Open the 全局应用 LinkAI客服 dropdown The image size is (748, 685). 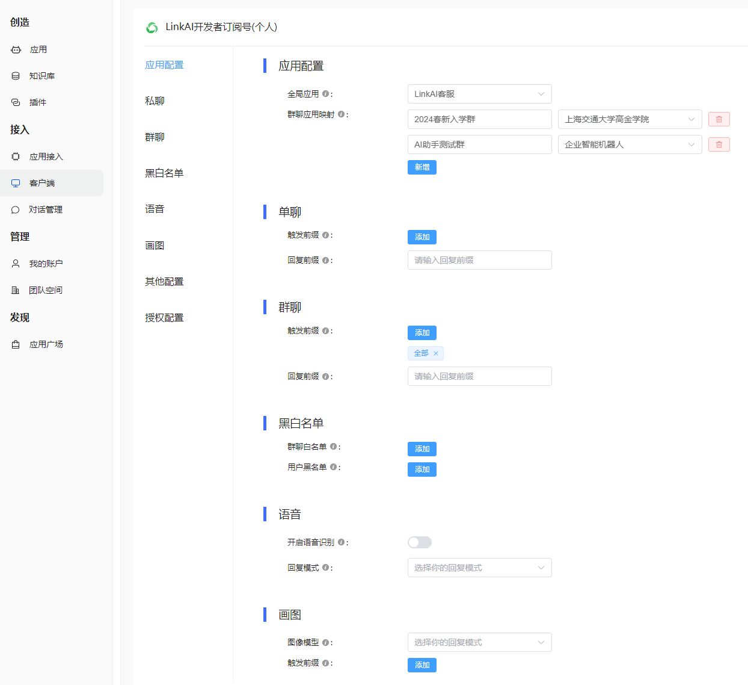(x=480, y=94)
